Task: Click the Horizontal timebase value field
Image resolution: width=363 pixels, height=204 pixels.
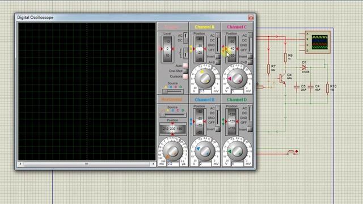Action: click(172, 164)
